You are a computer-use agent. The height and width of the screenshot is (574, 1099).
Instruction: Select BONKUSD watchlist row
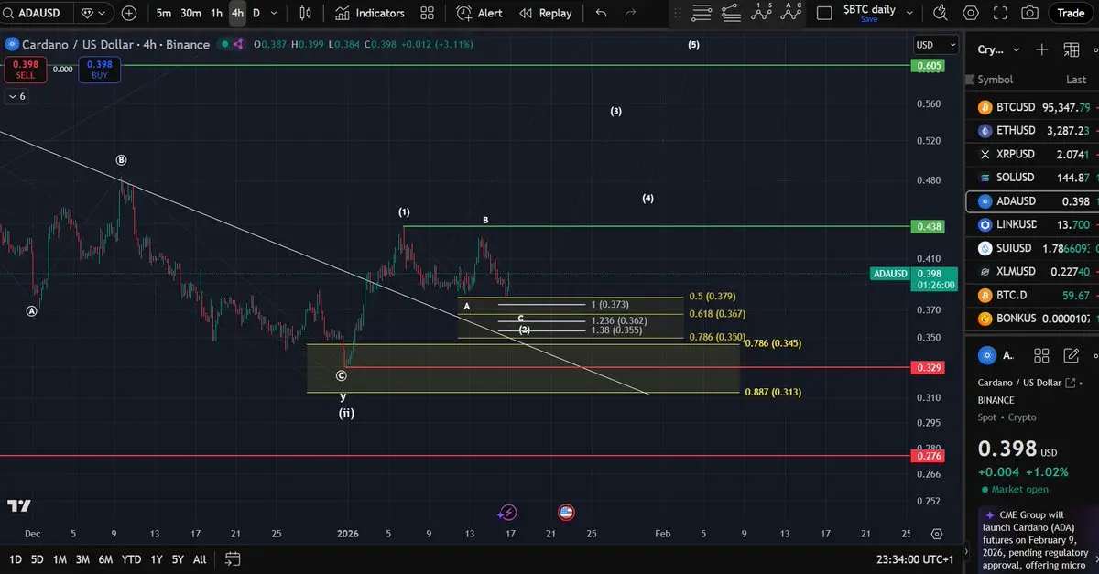[1032, 319]
